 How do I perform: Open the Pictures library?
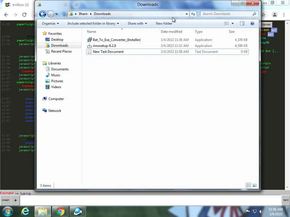tap(57, 81)
